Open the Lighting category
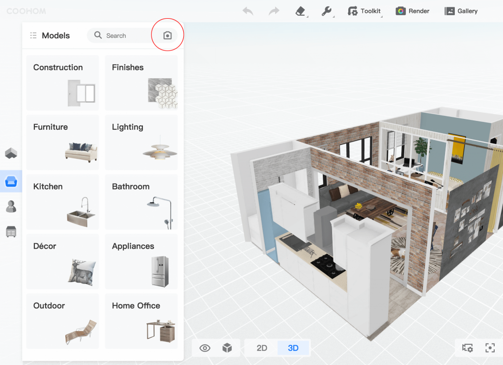Image resolution: width=503 pixels, height=365 pixels. pyautogui.click(x=141, y=142)
